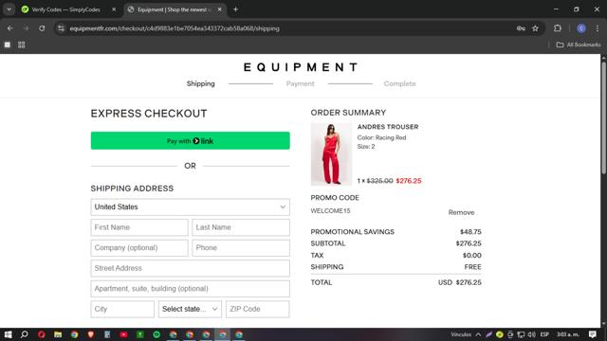Show hidden system tray icons
Image resolution: width=607 pixels, height=341 pixels.
[478, 334]
